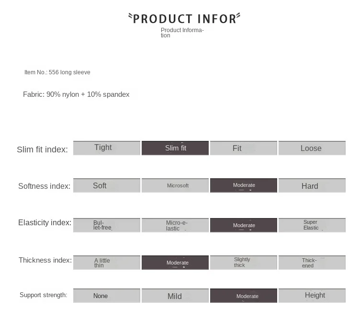Choose Moderate in the elasticity index row
The image size is (359, 311).
point(244,225)
